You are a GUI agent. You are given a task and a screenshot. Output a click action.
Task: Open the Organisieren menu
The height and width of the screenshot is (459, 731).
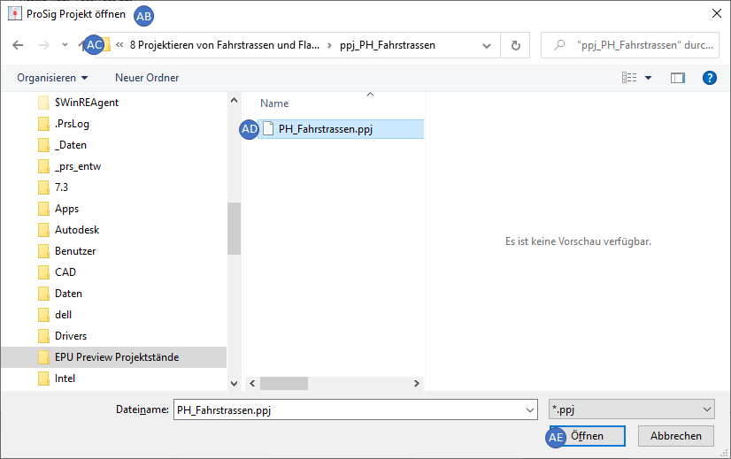[x=52, y=78]
